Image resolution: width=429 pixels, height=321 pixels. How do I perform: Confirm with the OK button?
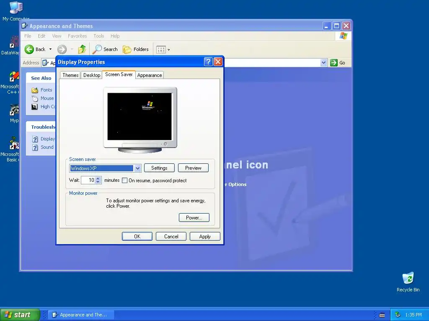tap(137, 237)
